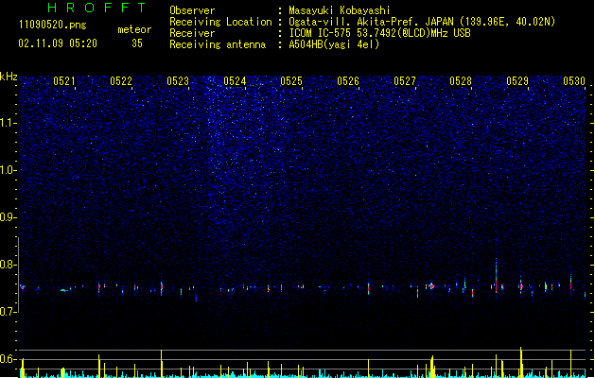Select the Ogata-vill. Akita-Pref. JAPAN location text
Image resolution: width=595 pixels, height=378 pixels.
click(x=422, y=22)
